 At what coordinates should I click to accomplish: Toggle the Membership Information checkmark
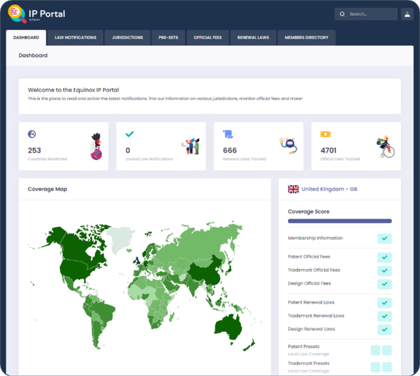click(385, 239)
